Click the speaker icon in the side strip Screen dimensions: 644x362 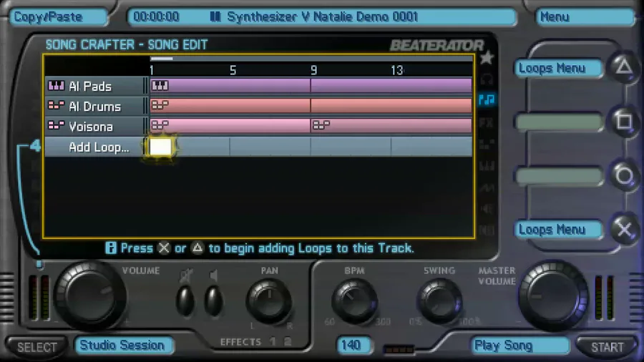click(487, 210)
